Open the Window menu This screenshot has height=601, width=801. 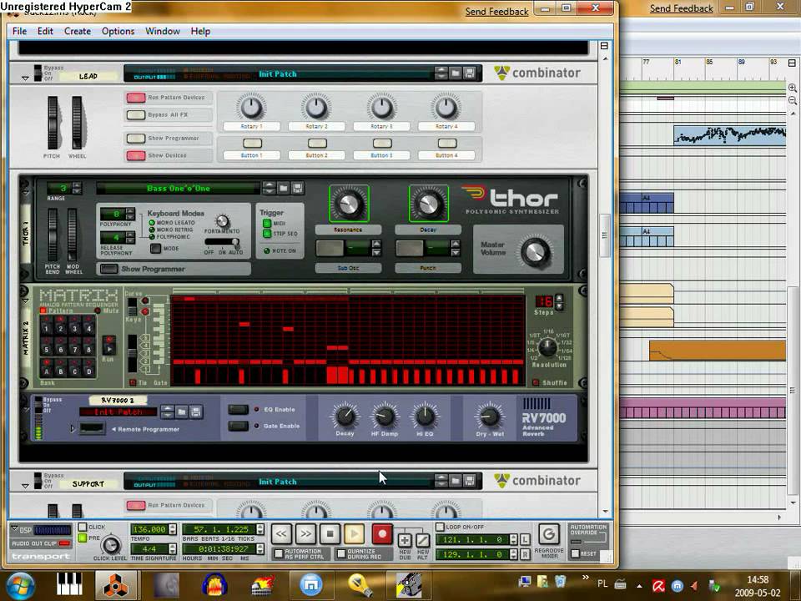(x=163, y=31)
